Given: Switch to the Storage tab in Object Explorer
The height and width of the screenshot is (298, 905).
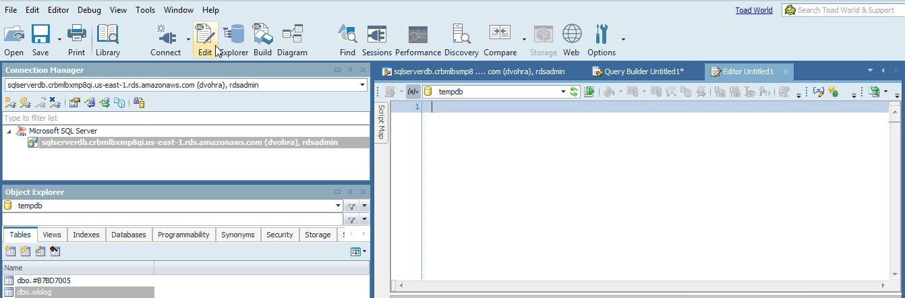Looking at the screenshot, I should pos(318,235).
